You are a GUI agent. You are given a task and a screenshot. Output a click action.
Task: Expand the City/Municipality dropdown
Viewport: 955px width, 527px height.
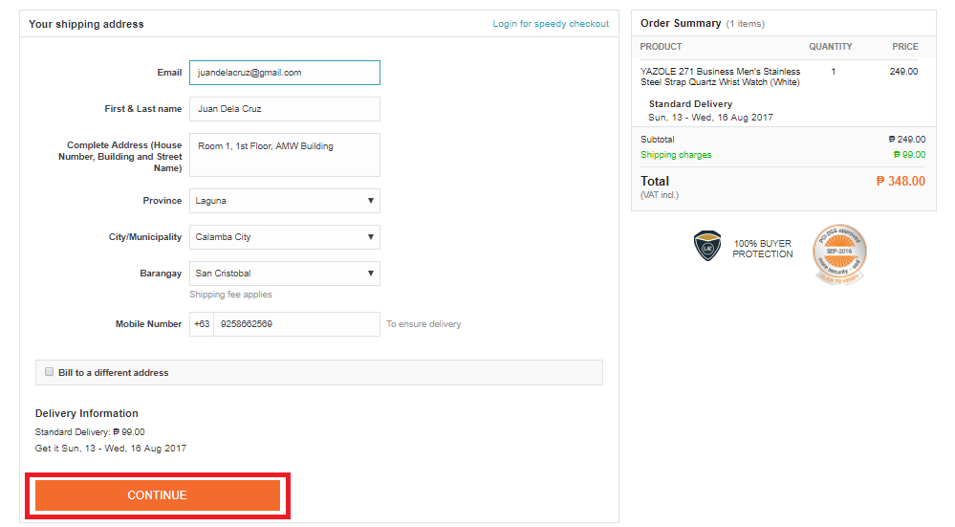coord(284,237)
